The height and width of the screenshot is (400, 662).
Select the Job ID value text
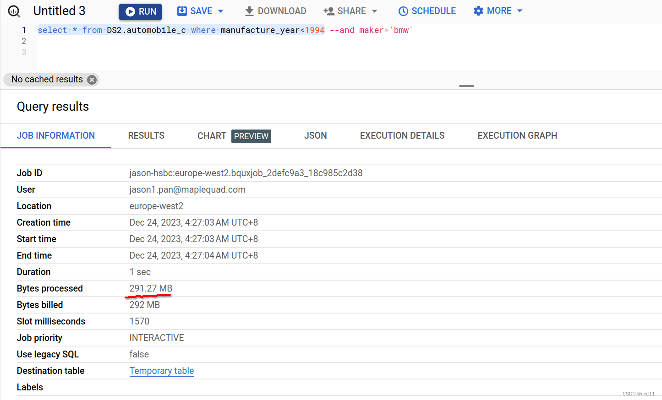(246, 173)
